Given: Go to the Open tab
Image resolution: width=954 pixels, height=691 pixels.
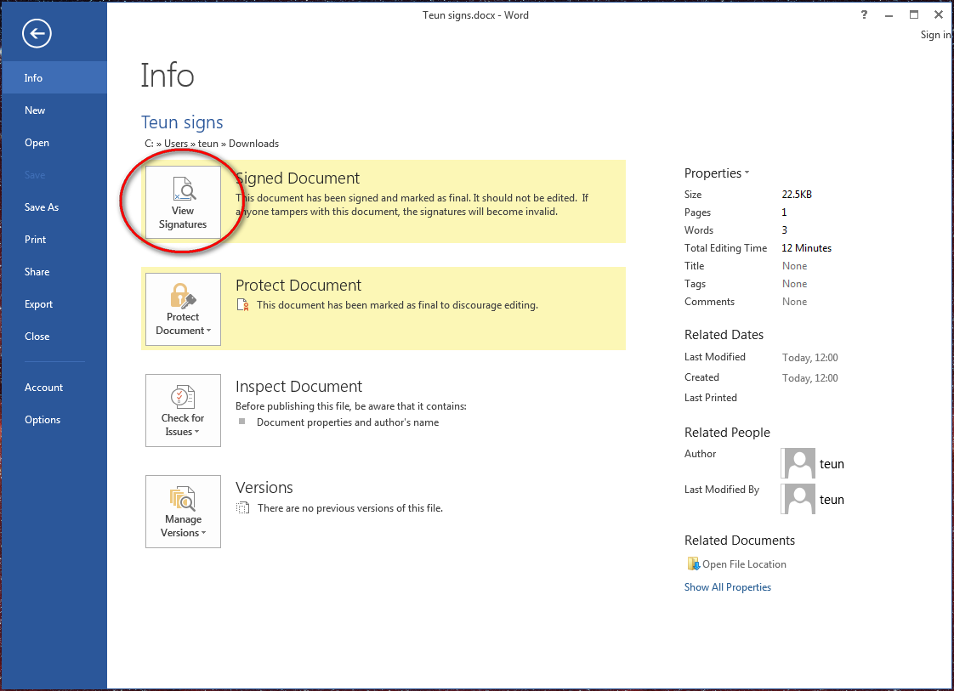Looking at the screenshot, I should [37, 143].
